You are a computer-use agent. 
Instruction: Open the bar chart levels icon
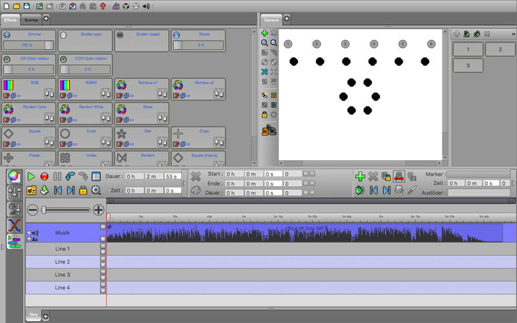point(116,6)
